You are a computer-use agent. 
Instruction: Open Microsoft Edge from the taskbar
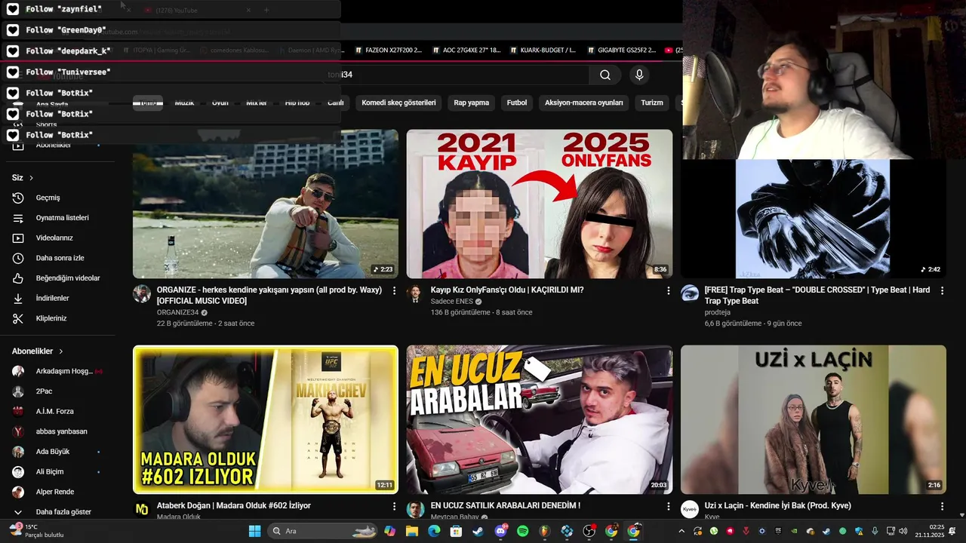(434, 531)
